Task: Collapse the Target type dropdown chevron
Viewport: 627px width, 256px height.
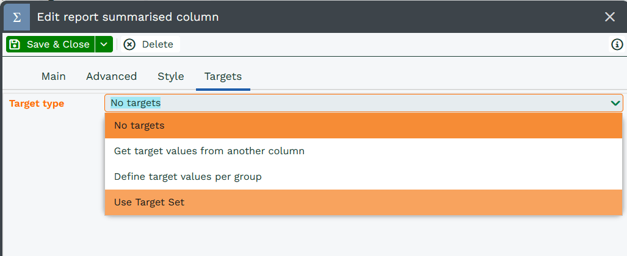Action: [615, 103]
